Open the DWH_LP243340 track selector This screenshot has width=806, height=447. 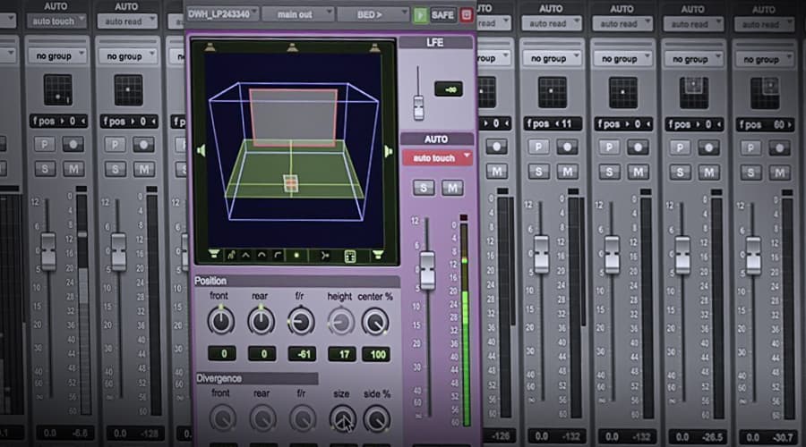222,13
